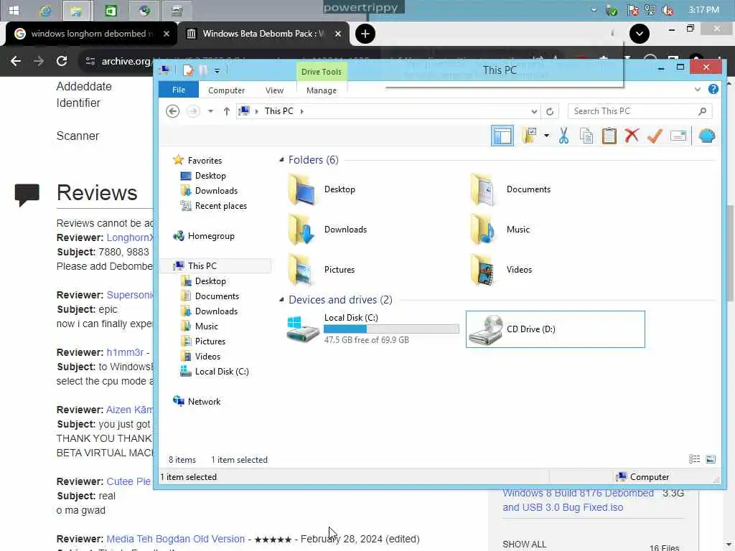Click the green store app taskbar icon
The image size is (735, 551).
[x=111, y=10]
